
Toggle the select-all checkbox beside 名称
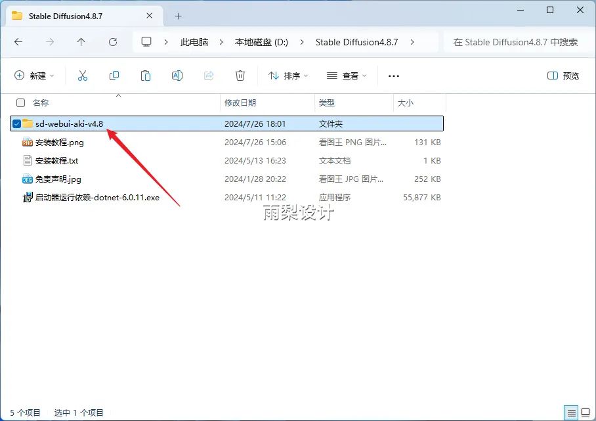point(20,102)
